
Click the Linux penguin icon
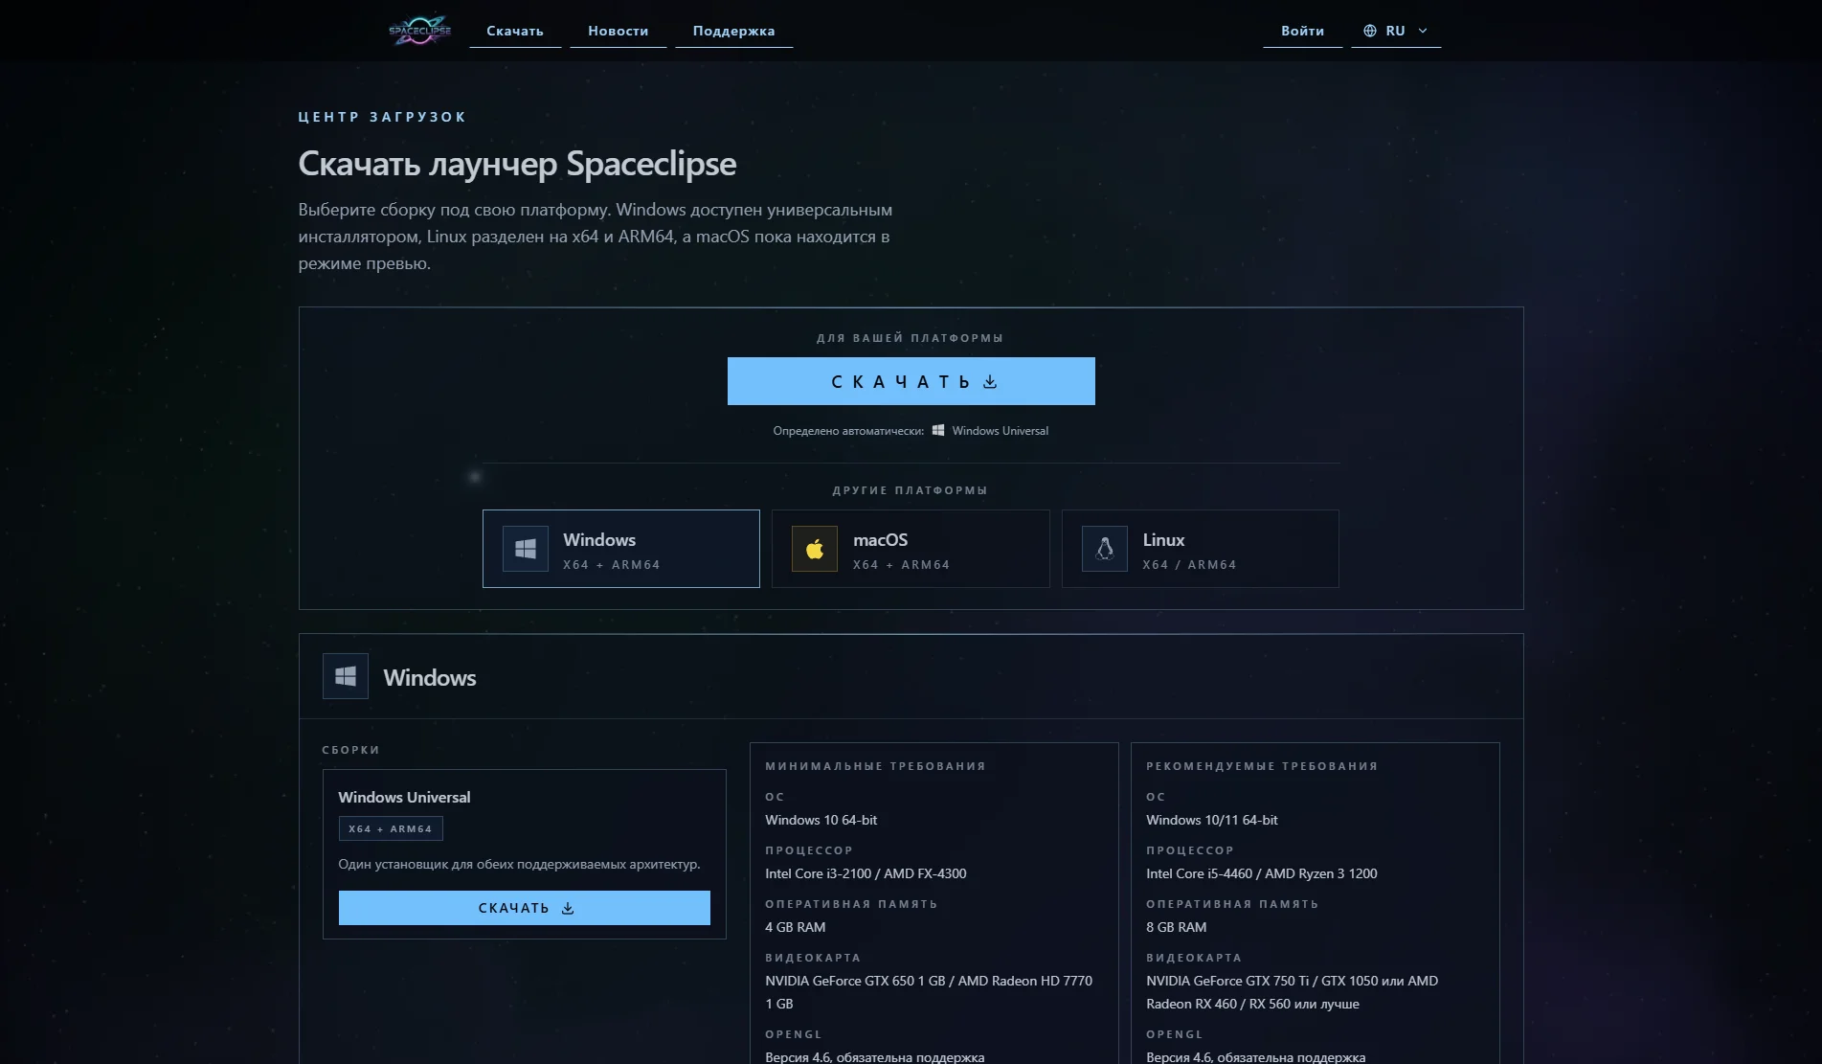[1105, 549]
